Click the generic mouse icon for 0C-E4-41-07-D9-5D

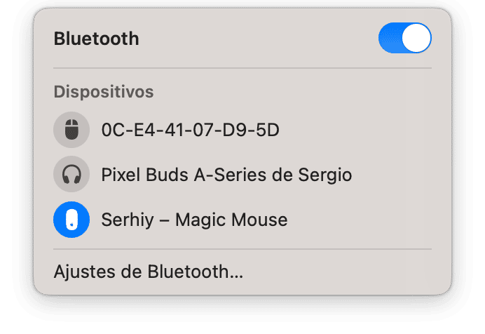pyautogui.click(x=71, y=130)
